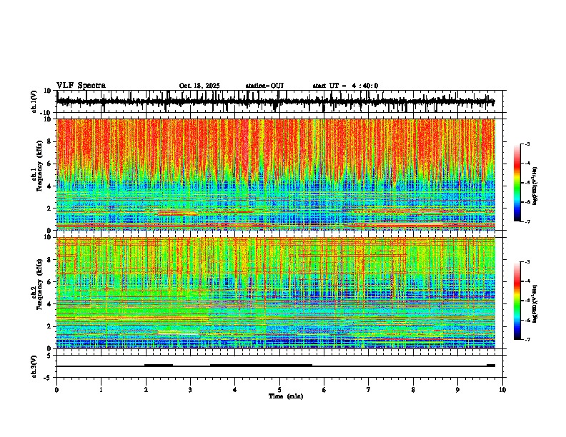Click the "ch.1(V)" waveform axis label
Image resolution: width=566 pixels, height=437 pixels.
pos(34,101)
